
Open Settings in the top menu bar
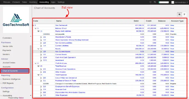(x=61, y=2)
